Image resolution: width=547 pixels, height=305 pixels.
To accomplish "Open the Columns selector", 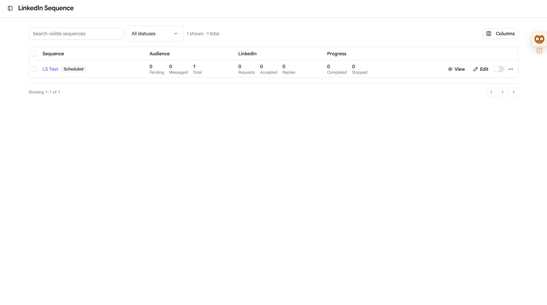I will (x=500, y=34).
